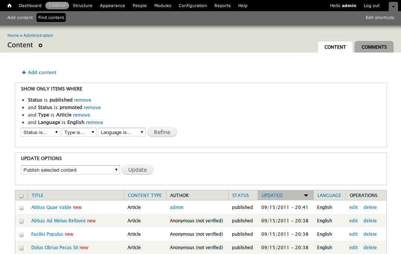Sort the table by Title column
This screenshot has width=401, height=254.
click(x=38, y=195)
